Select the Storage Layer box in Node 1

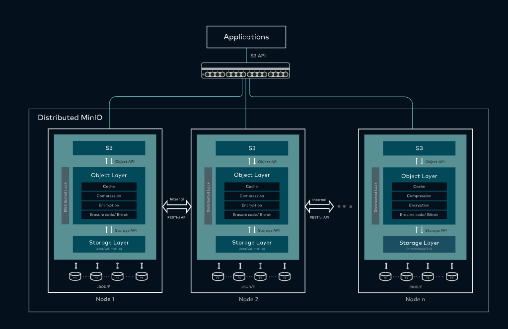point(109,244)
